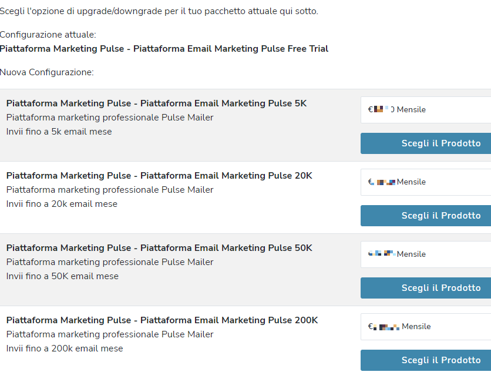Screen dimensions: 491x382
Task: Click the current Pulse Free Trial configuration name
Action: coord(164,49)
